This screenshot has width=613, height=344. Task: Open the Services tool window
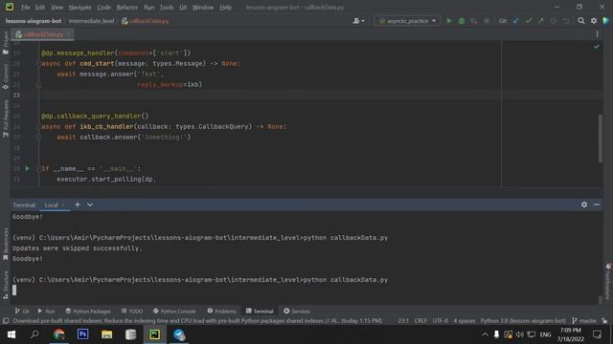coord(297,311)
